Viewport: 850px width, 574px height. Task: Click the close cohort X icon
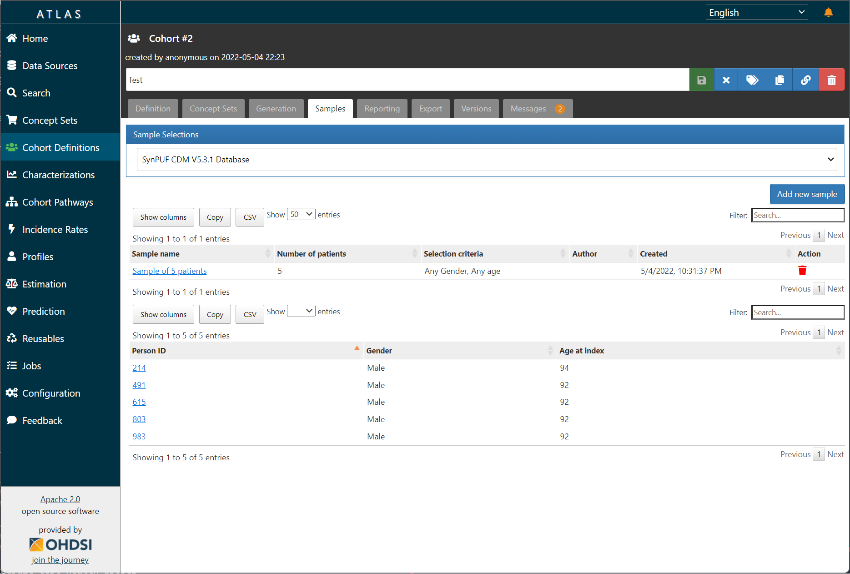coord(726,80)
